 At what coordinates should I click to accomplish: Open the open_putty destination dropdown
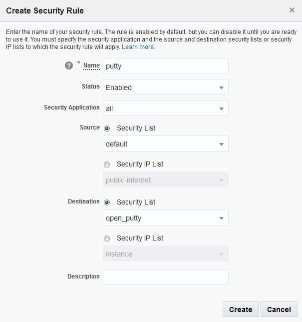point(165,218)
